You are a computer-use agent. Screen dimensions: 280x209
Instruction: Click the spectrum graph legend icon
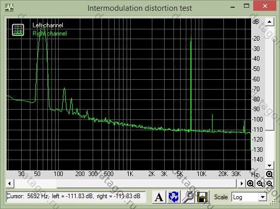tap(18, 30)
